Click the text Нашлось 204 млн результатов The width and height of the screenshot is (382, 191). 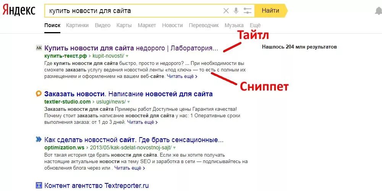pos(299,47)
